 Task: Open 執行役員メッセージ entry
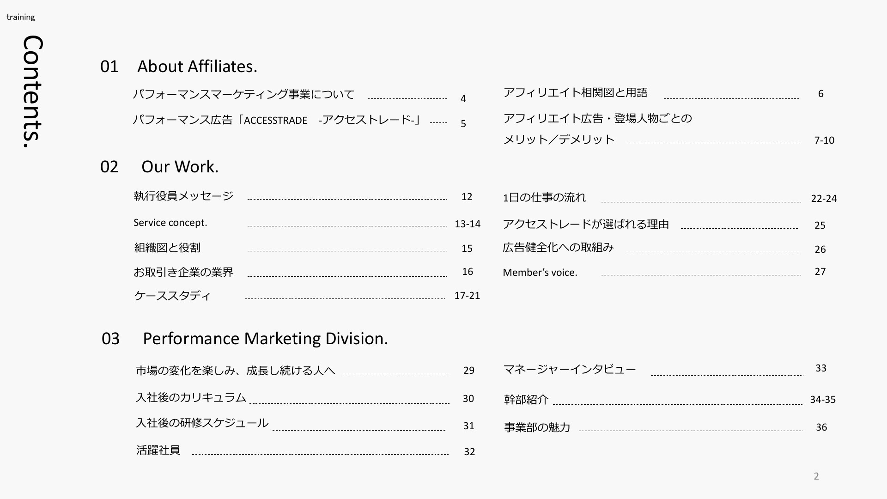(x=183, y=196)
